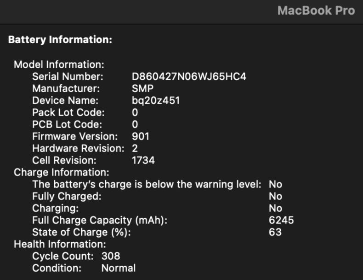Select Cell Revision value 1734
Screen dimensions: 363x280
click(x=143, y=160)
